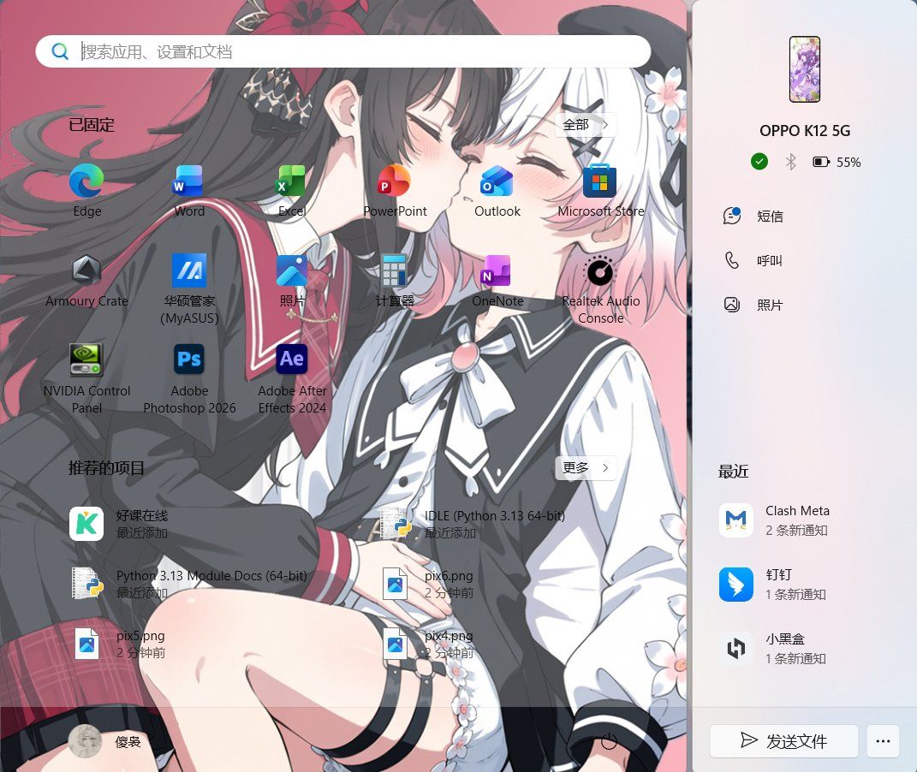Image resolution: width=917 pixels, height=772 pixels.
Task: Click the magnifier search icon
Action: pos(60,51)
